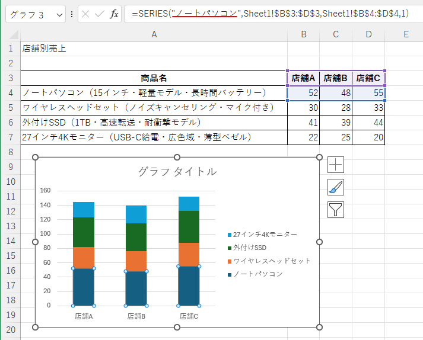Select the 27インチ4Kモニター legend entry

pyautogui.click(x=262, y=235)
